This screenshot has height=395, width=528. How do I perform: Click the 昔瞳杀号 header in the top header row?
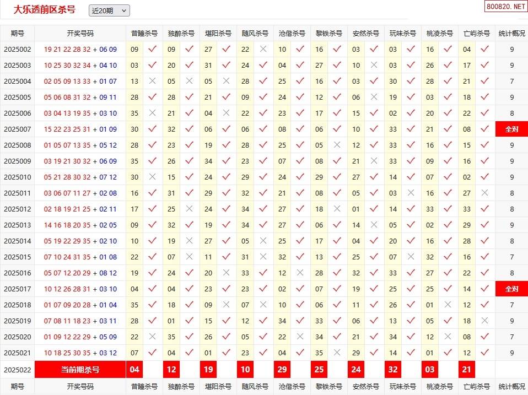click(x=144, y=33)
